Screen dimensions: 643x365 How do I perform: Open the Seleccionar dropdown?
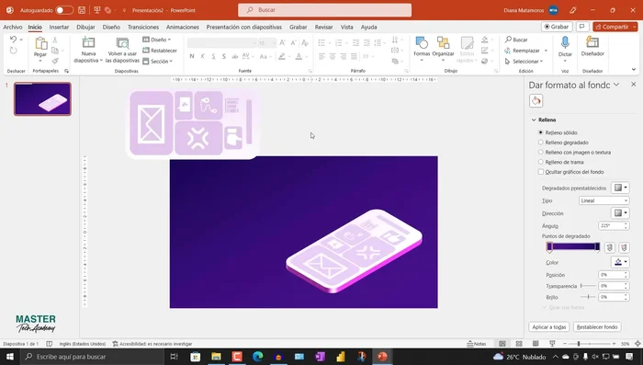coord(525,62)
